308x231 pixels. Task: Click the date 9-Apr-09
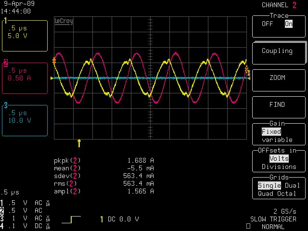tap(19, 3)
